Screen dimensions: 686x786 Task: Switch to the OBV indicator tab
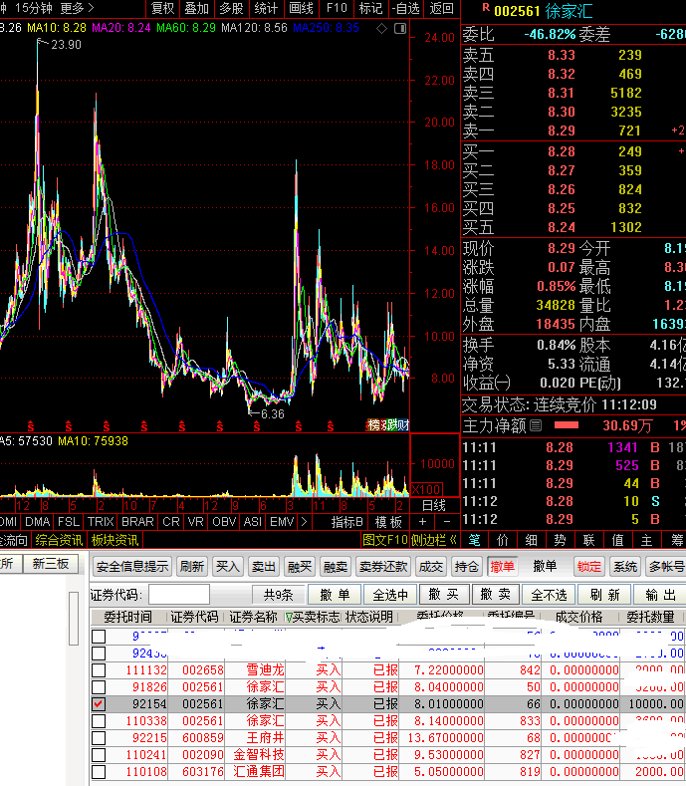(x=224, y=522)
